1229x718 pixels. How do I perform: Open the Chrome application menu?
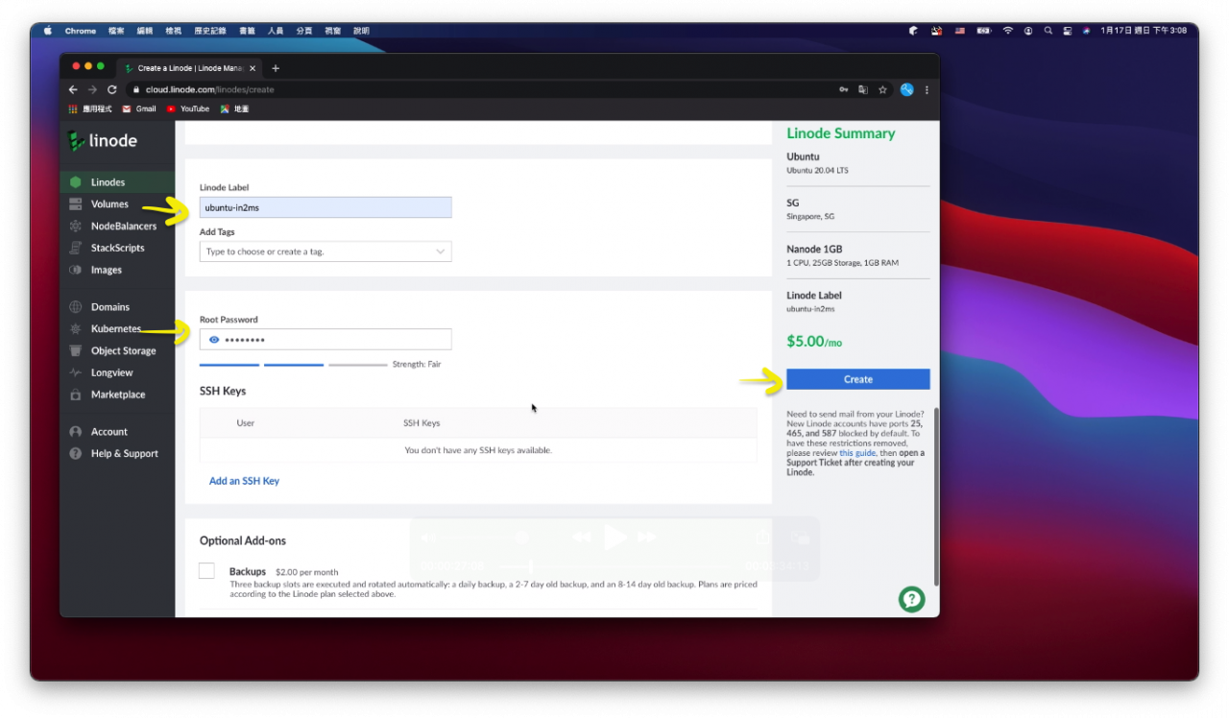81,31
